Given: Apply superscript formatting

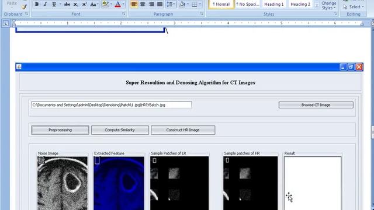Looking at the screenshot, I should click(x=84, y=4).
